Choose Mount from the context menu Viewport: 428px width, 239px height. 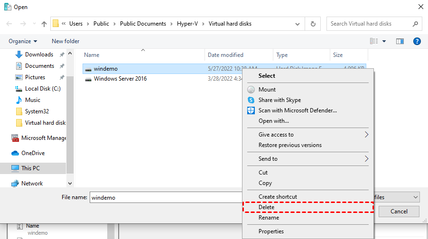pos(267,90)
